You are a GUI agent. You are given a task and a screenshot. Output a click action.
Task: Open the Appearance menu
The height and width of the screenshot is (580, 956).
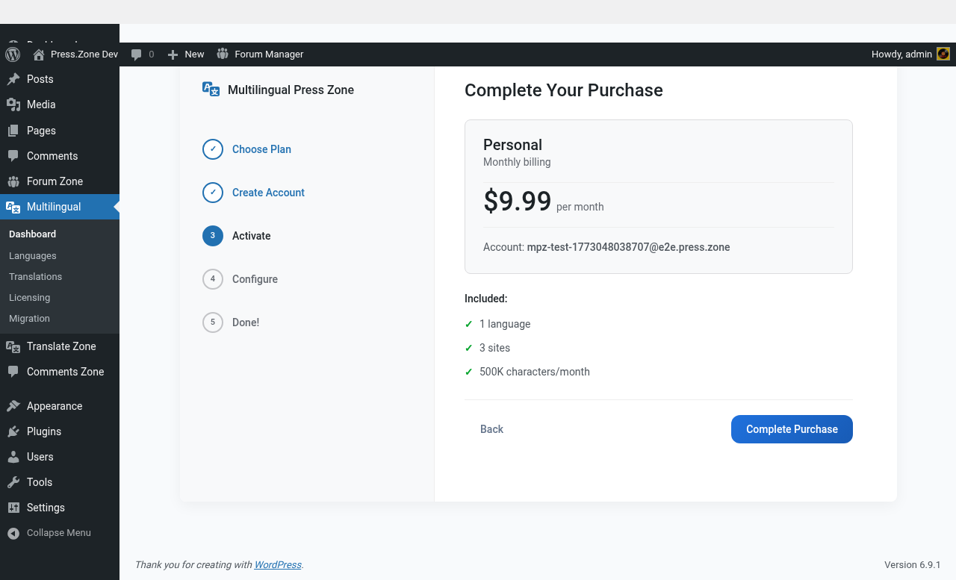click(x=60, y=406)
